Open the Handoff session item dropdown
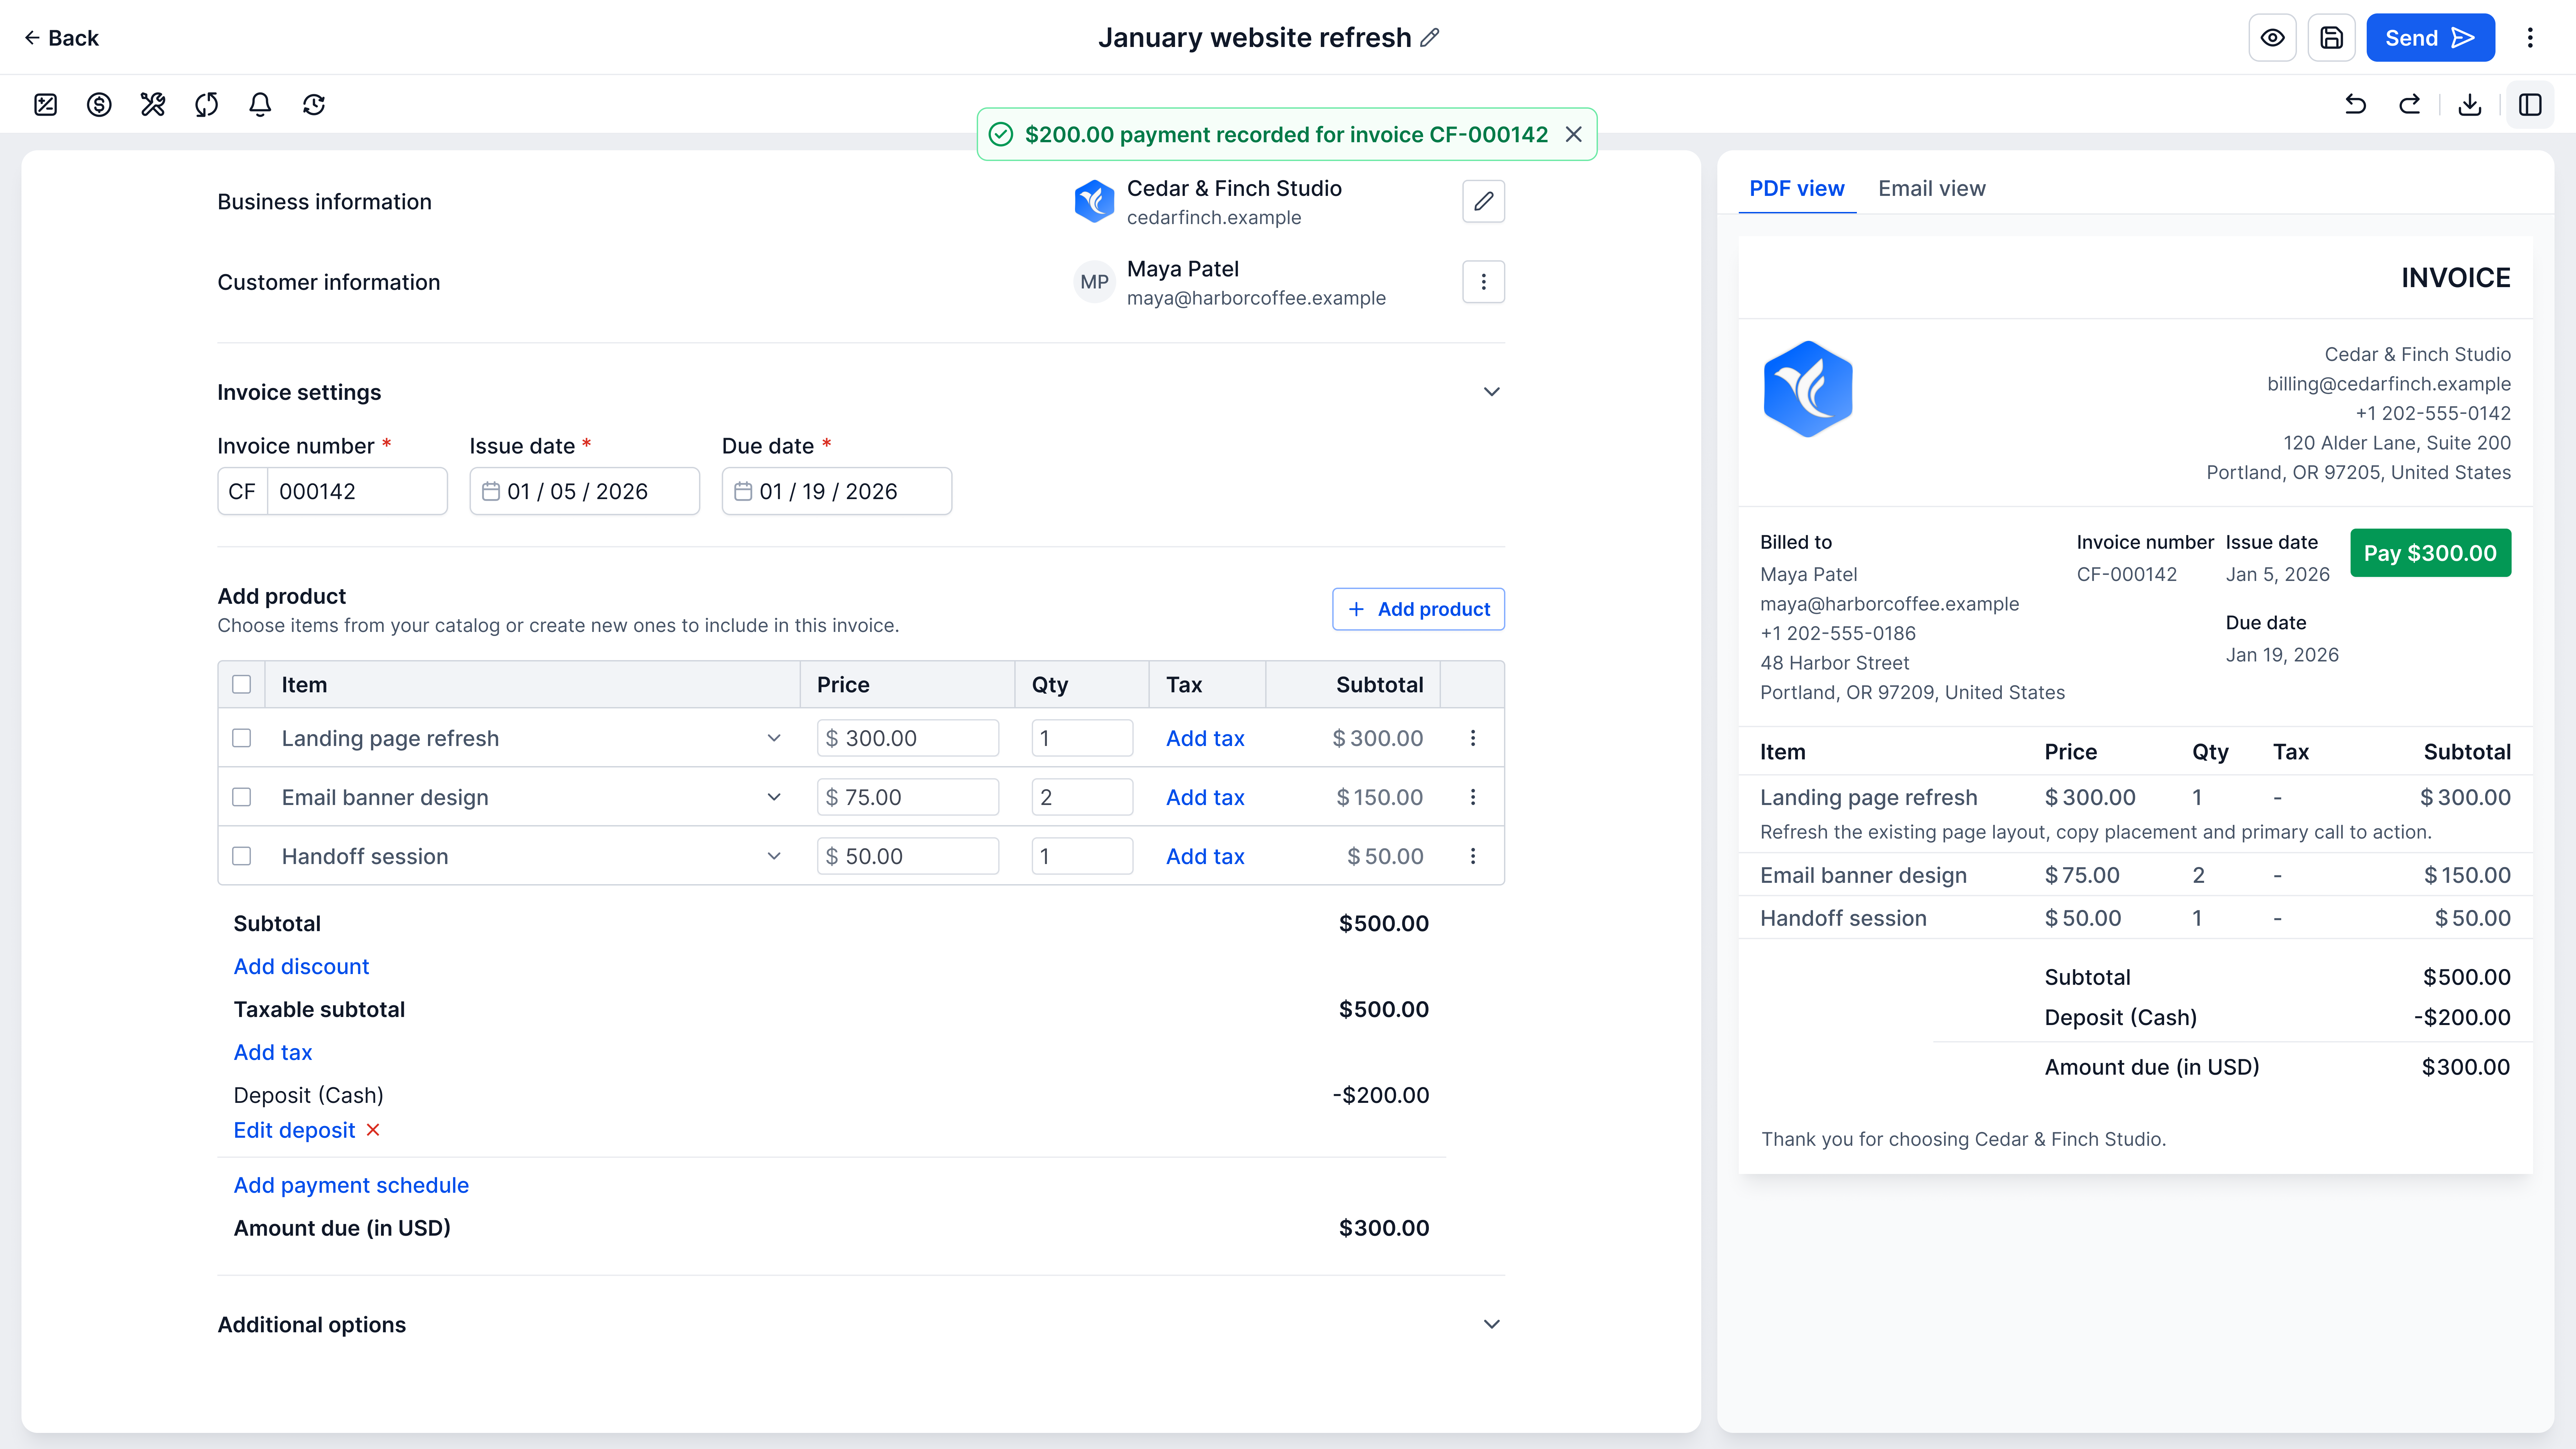This screenshot has height=1449, width=2576. pyautogui.click(x=774, y=856)
